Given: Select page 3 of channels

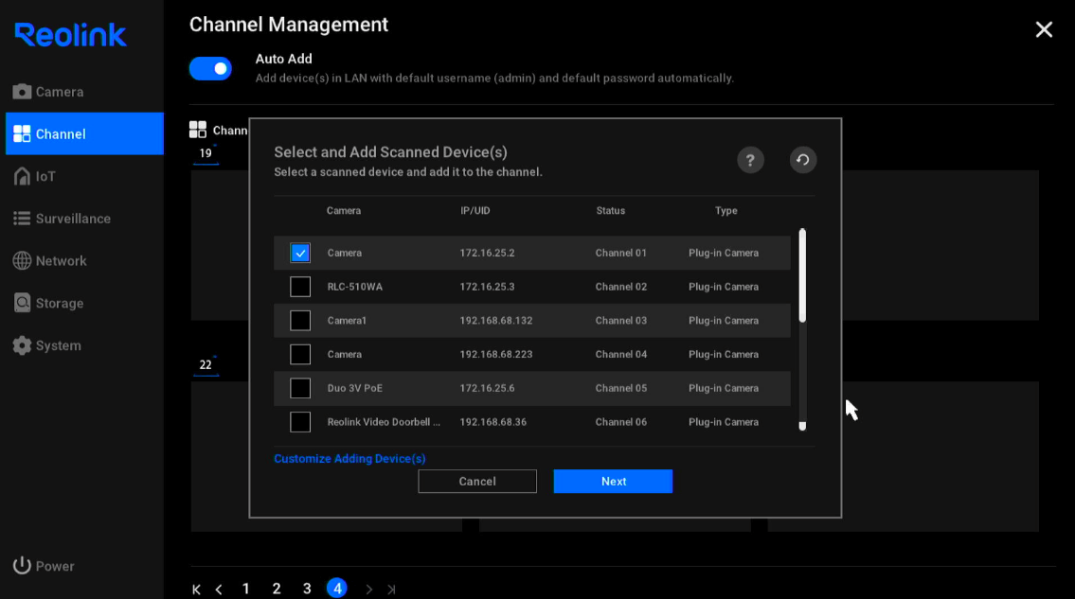Looking at the screenshot, I should (307, 589).
